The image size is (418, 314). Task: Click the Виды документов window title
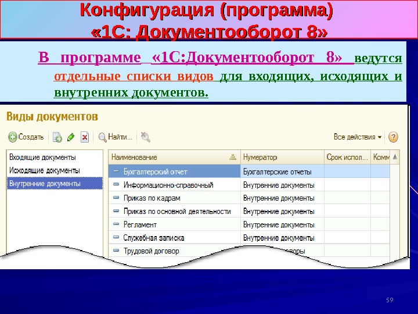pyautogui.click(x=52, y=117)
